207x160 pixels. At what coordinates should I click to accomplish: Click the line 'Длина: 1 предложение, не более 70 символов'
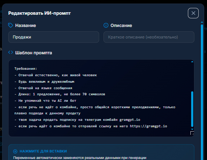(60, 94)
